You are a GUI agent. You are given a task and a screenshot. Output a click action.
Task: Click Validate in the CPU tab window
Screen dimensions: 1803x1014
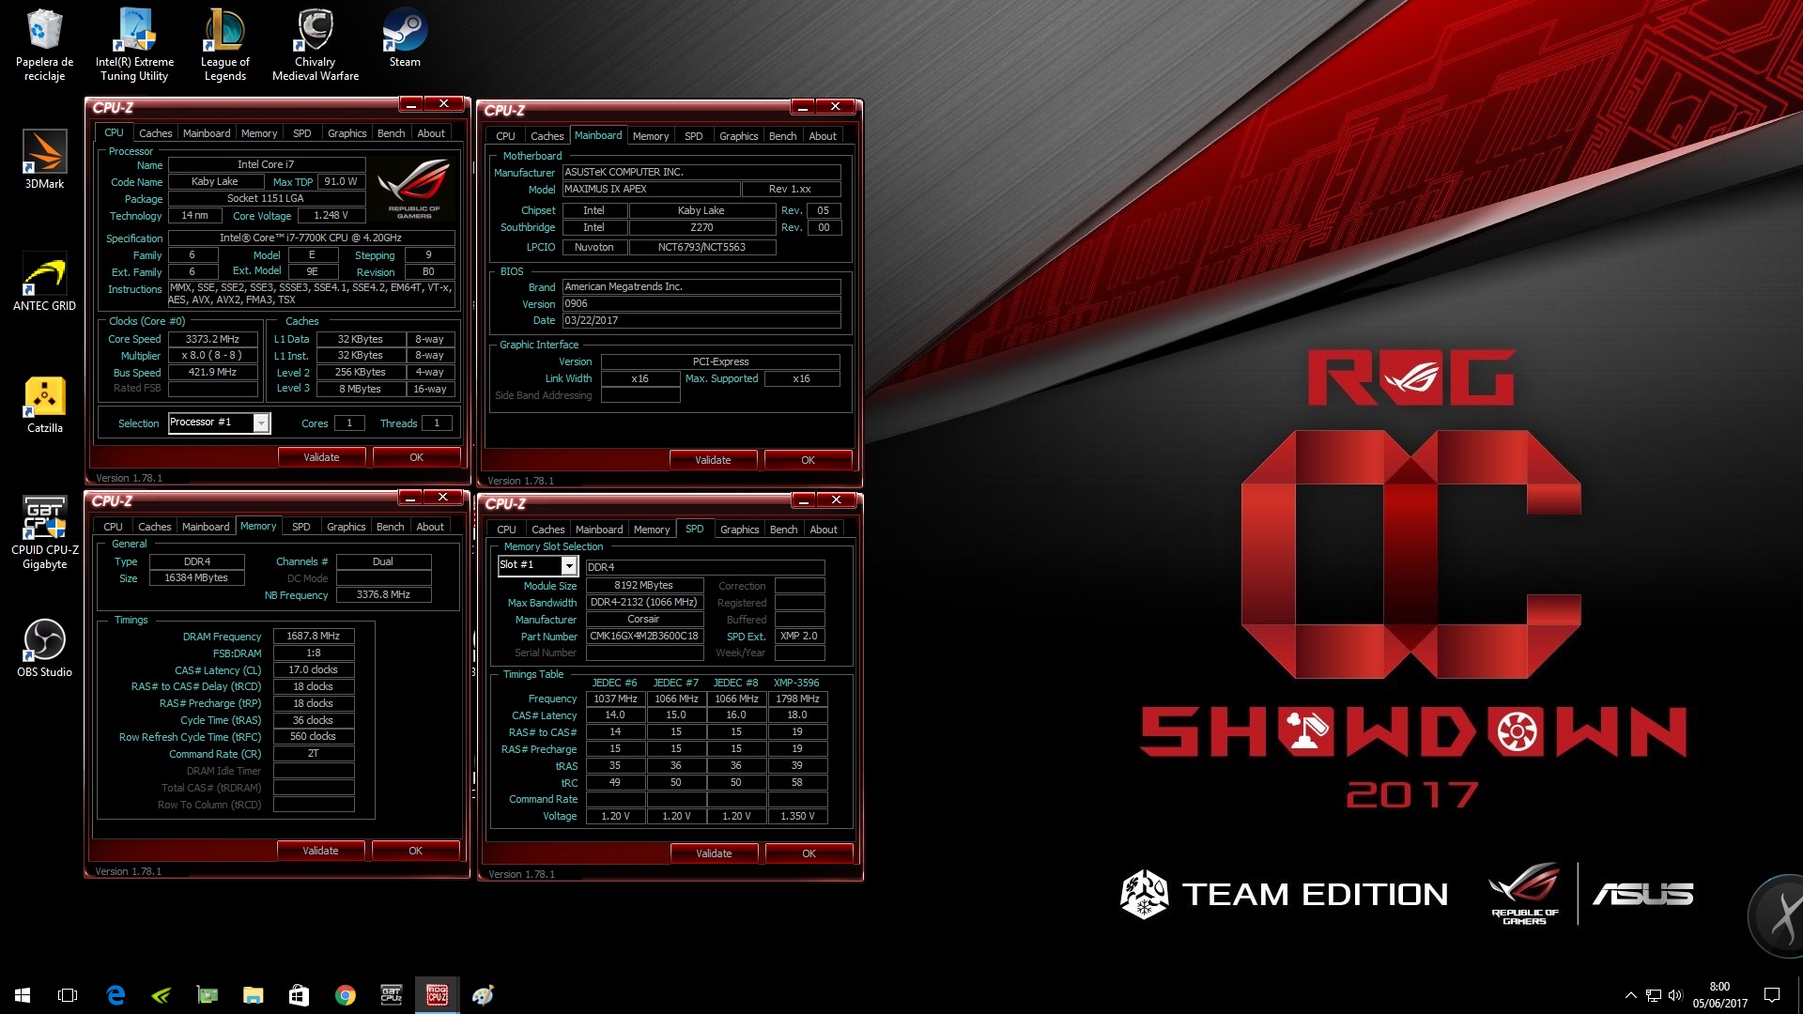click(x=321, y=457)
